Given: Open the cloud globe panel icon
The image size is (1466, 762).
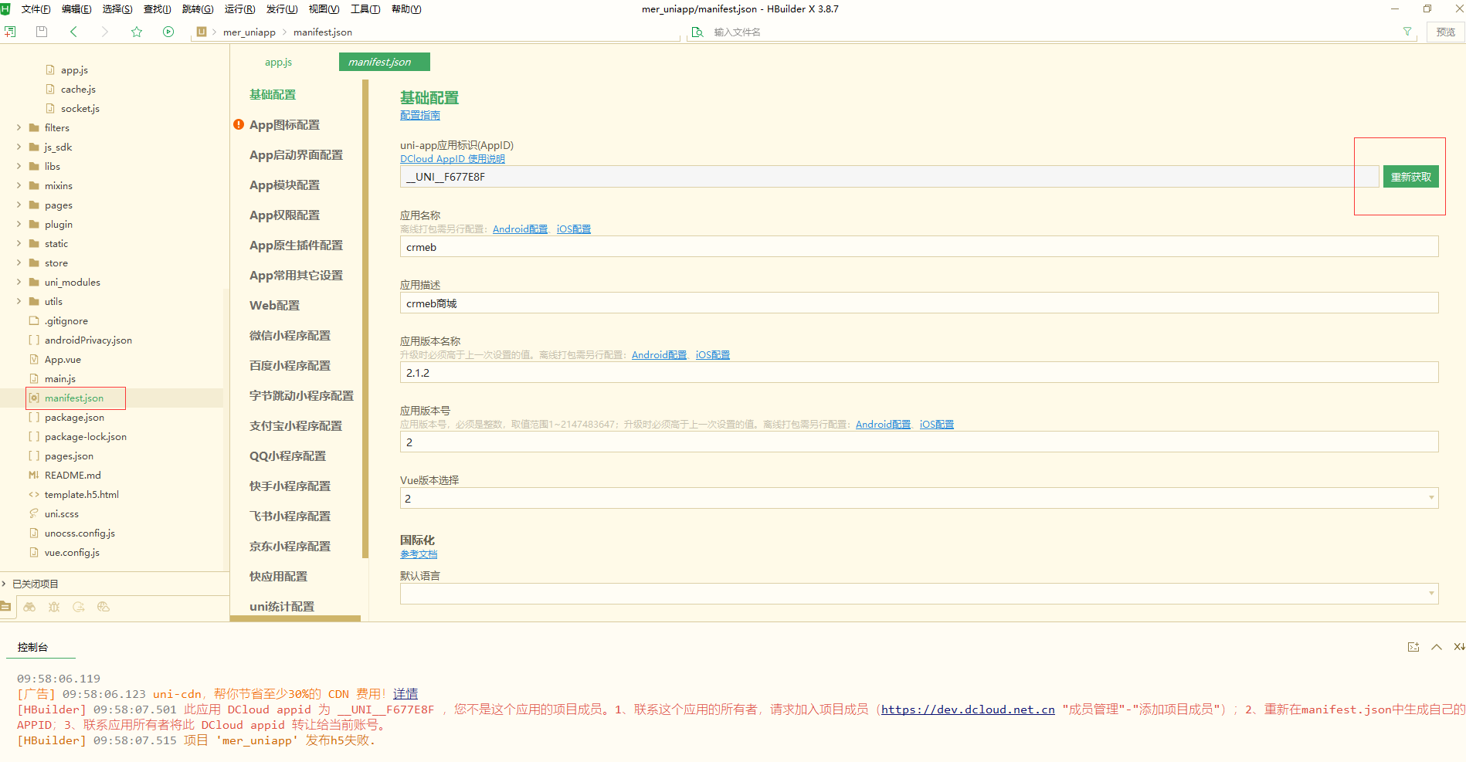Looking at the screenshot, I should (104, 607).
